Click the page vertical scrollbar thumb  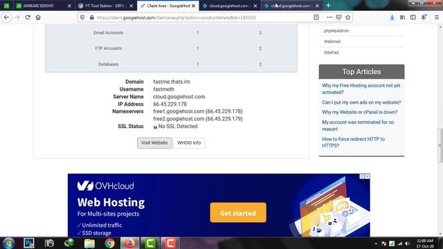point(440,145)
